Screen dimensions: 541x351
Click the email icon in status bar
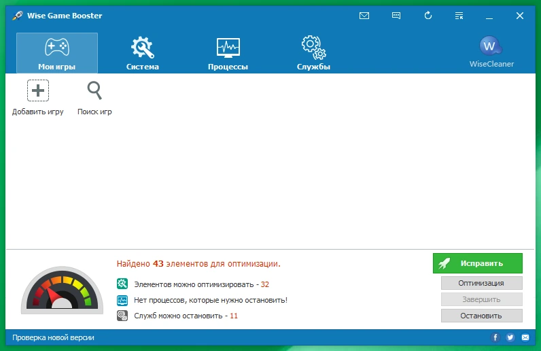525,337
